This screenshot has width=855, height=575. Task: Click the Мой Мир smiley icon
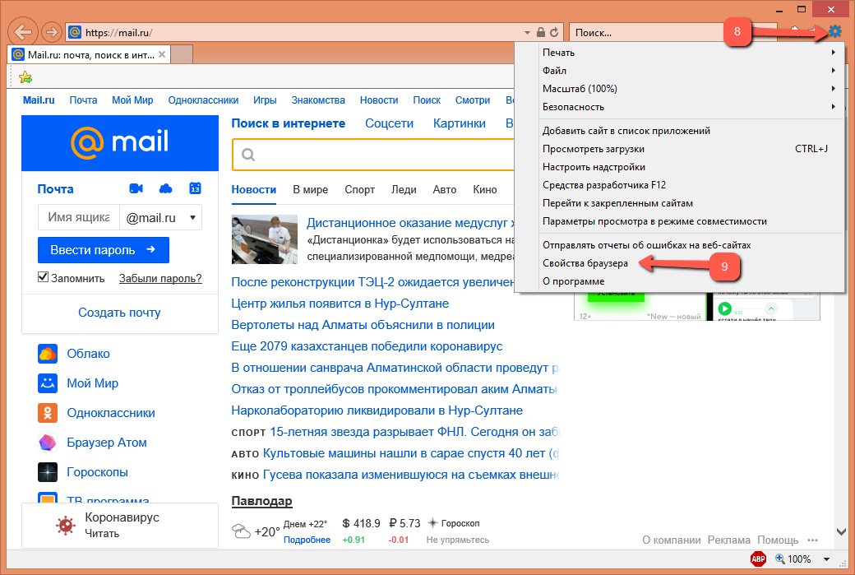click(x=48, y=383)
